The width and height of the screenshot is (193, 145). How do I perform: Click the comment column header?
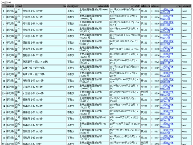(186, 6)
